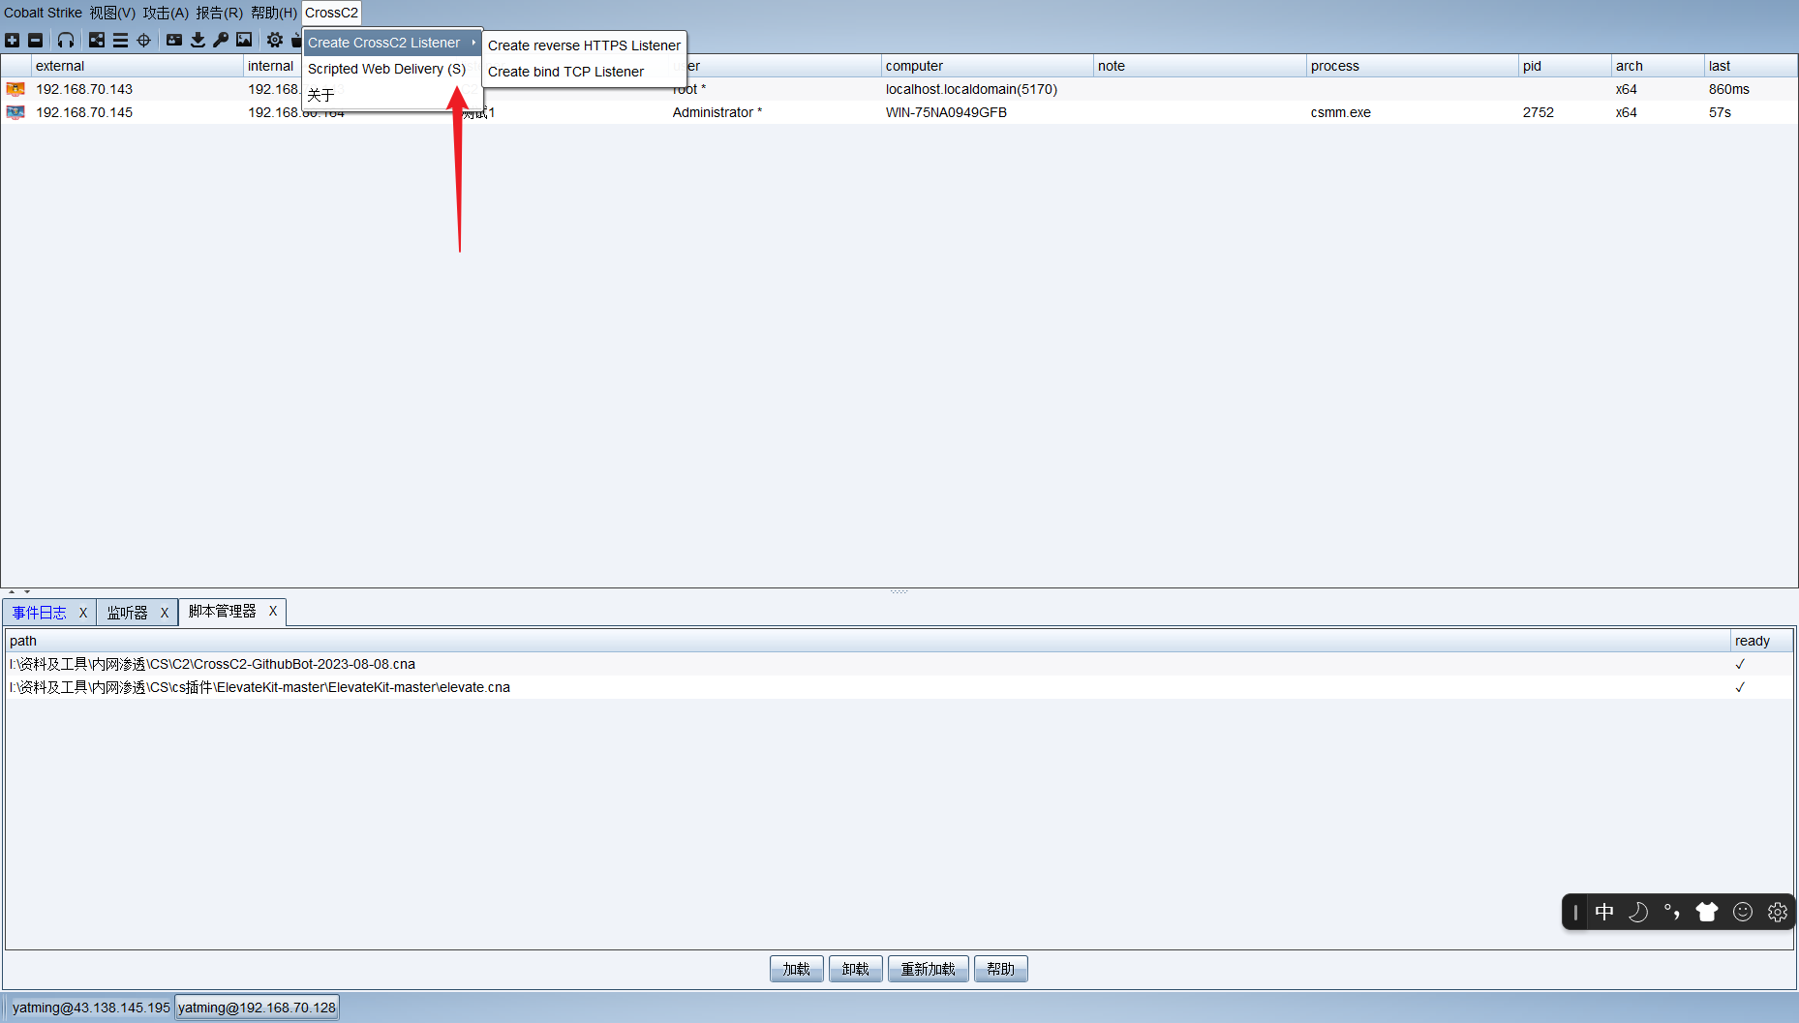Open keystrokes via the key icon

pos(221,40)
